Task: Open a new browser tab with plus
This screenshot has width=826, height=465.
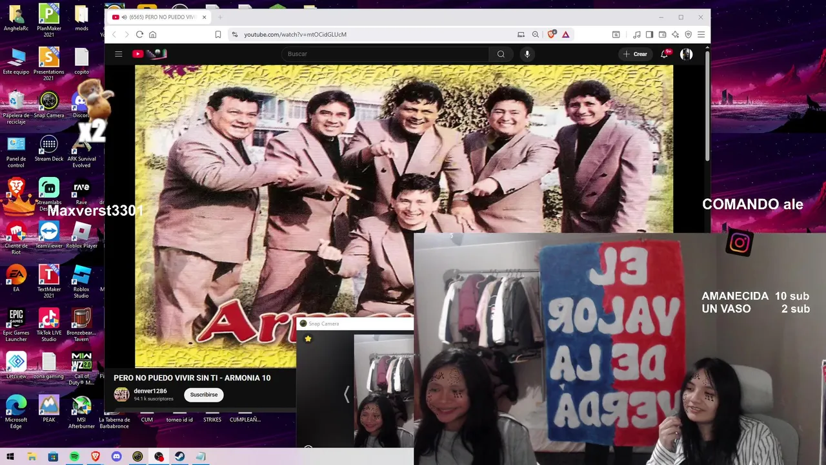Action: (x=219, y=17)
